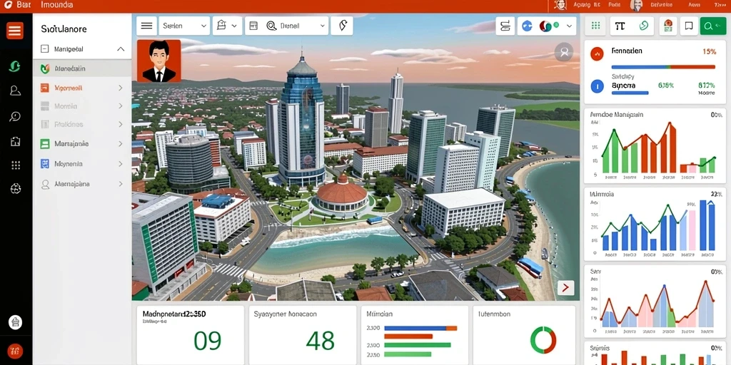Select the blue Mynenia menu item
Screen dimensions: 731x365
click(82, 164)
